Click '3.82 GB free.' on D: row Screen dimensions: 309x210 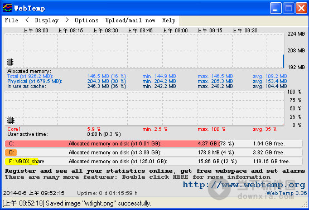pyautogui.click(x=269, y=153)
